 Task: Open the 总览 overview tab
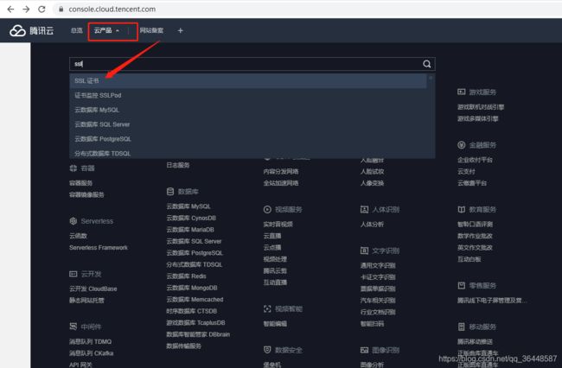[76, 31]
